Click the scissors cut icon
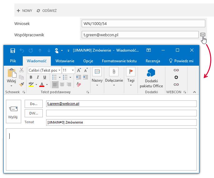 coord(22,70)
